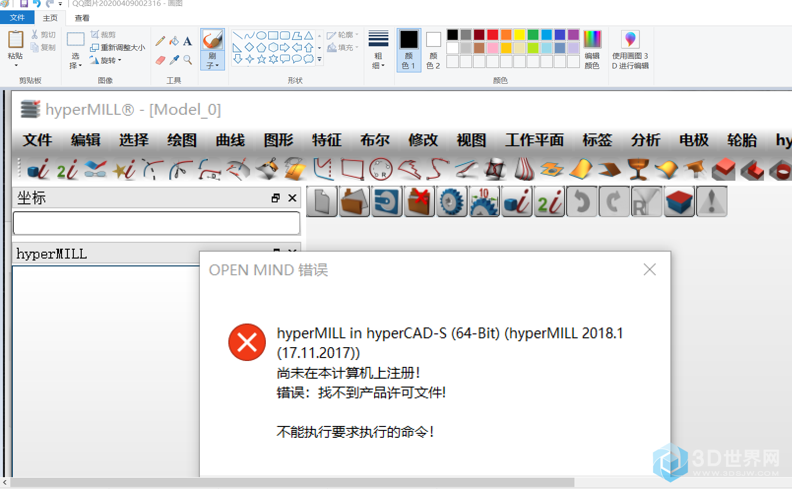Click the green 2i icon in drawing toolbar

[67, 169]
